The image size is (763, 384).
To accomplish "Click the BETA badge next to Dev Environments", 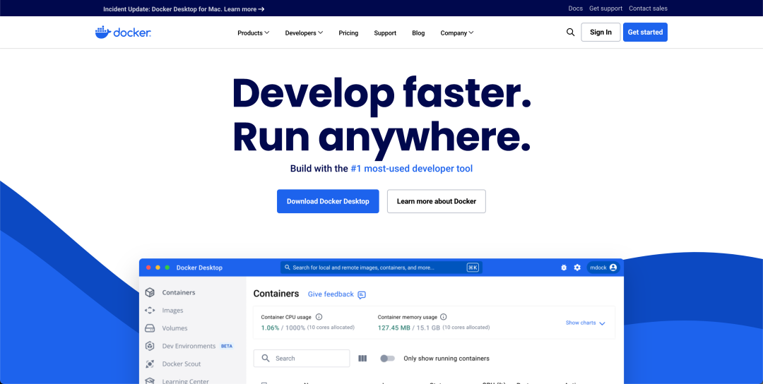I will [x=227, y=346].
